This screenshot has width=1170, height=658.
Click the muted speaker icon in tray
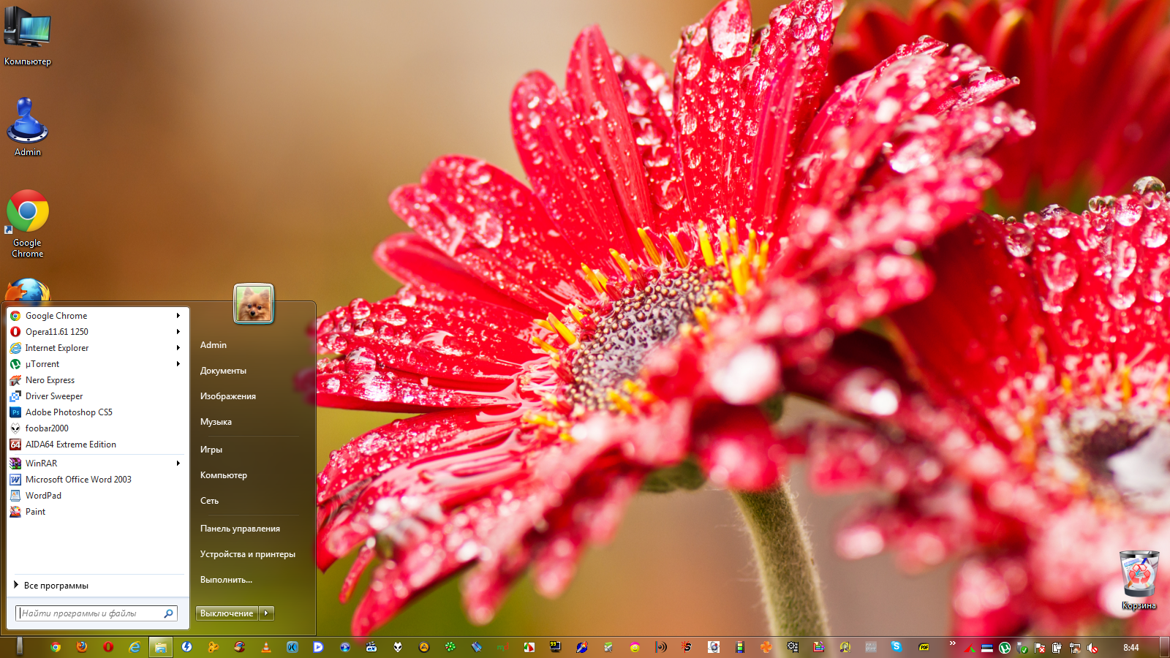point(1092,648)
